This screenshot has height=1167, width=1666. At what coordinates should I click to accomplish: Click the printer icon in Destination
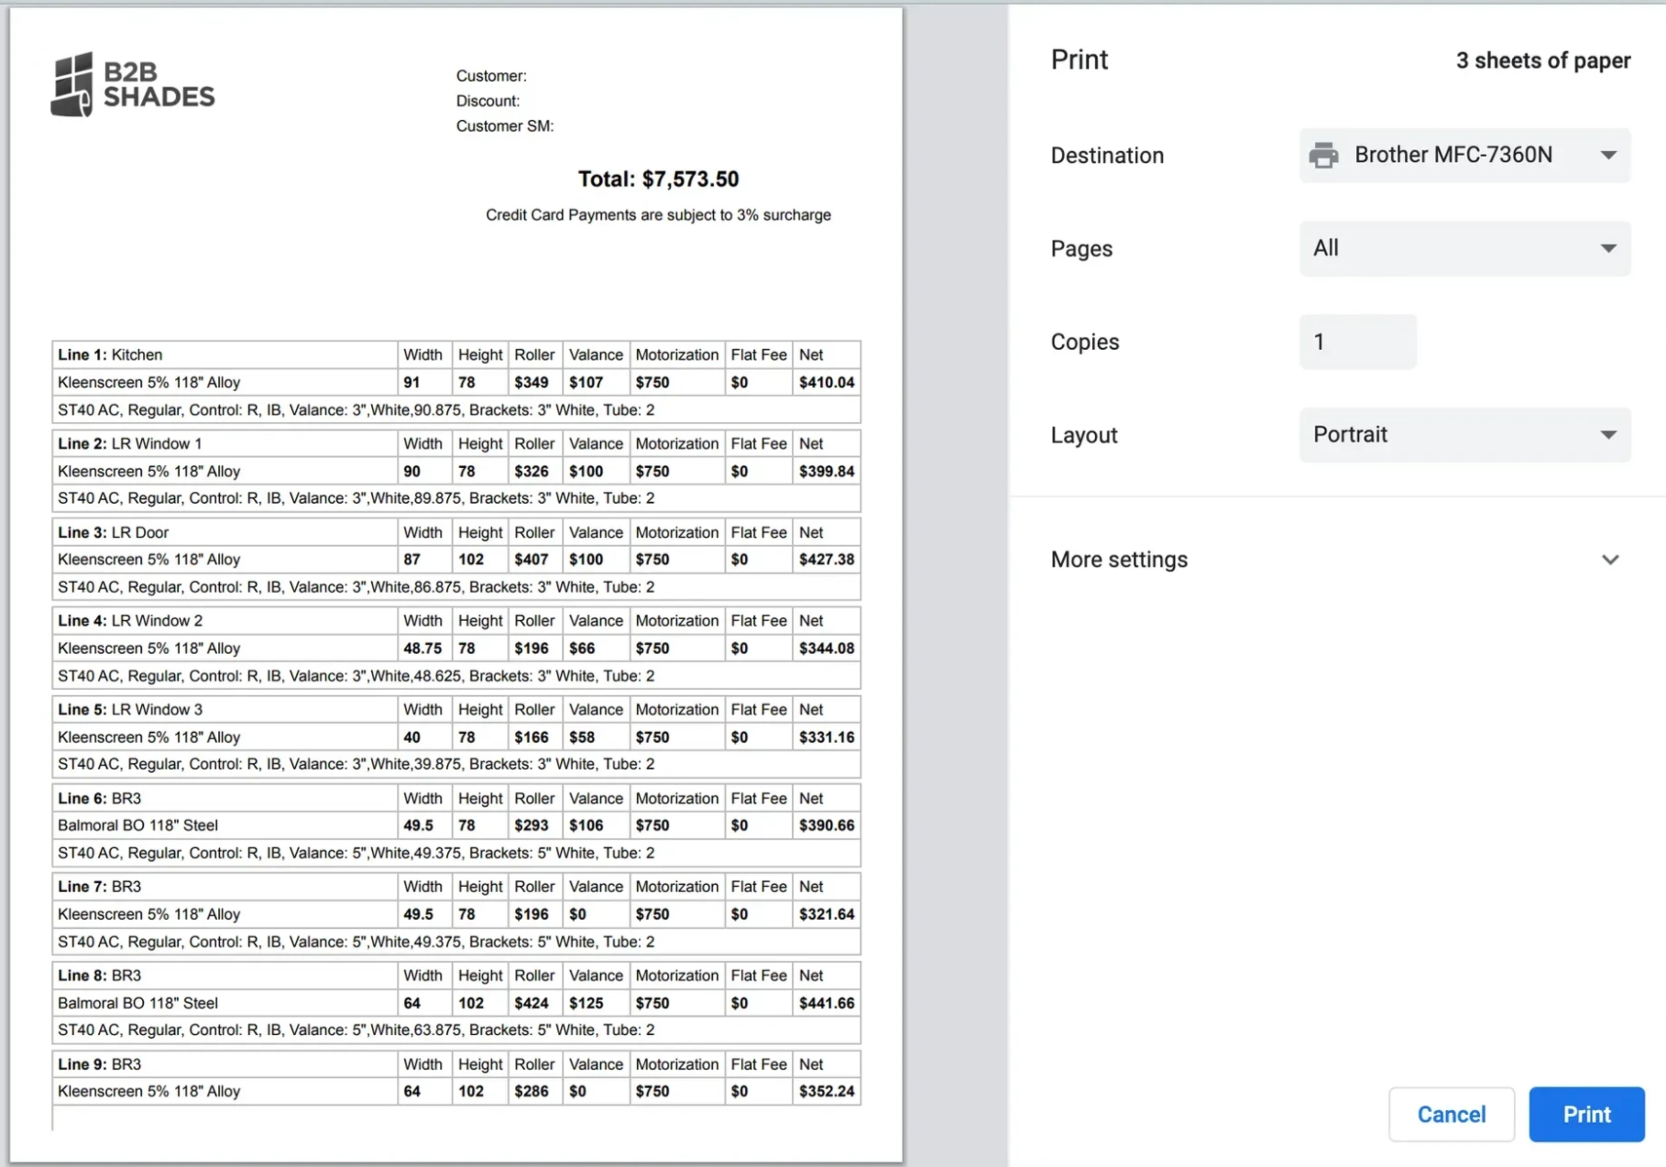pos(1323,156)
